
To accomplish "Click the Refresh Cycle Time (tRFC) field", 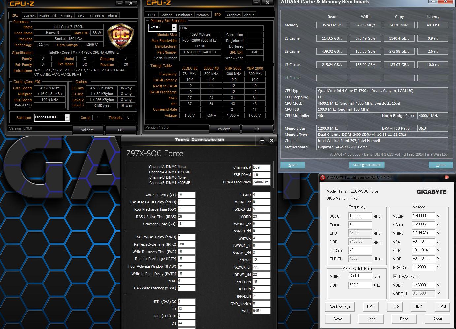I will [186, 244].
